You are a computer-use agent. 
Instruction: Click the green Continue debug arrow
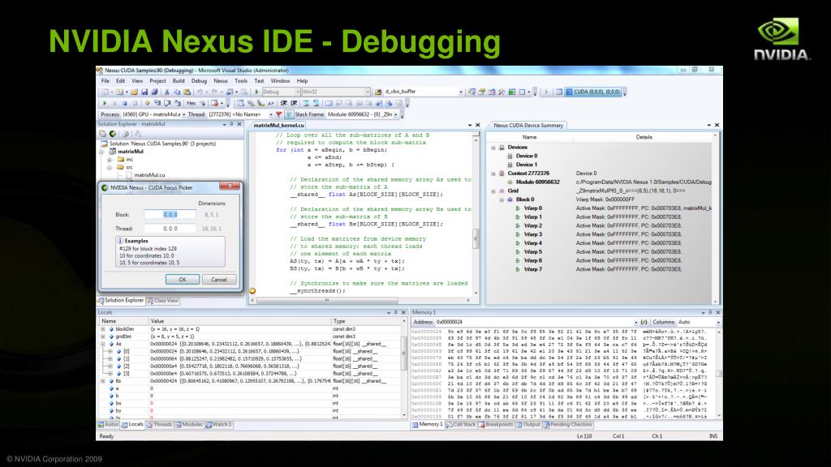point(105,103)
